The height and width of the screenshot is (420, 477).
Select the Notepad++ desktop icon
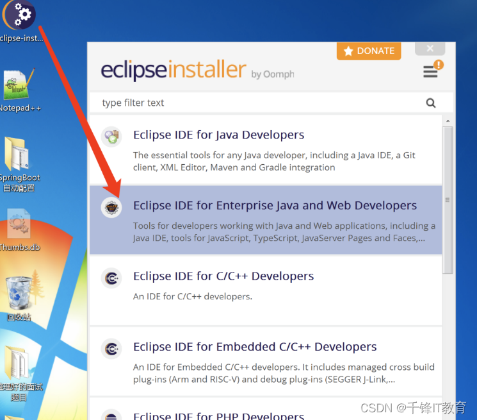[x=19, y=85]
